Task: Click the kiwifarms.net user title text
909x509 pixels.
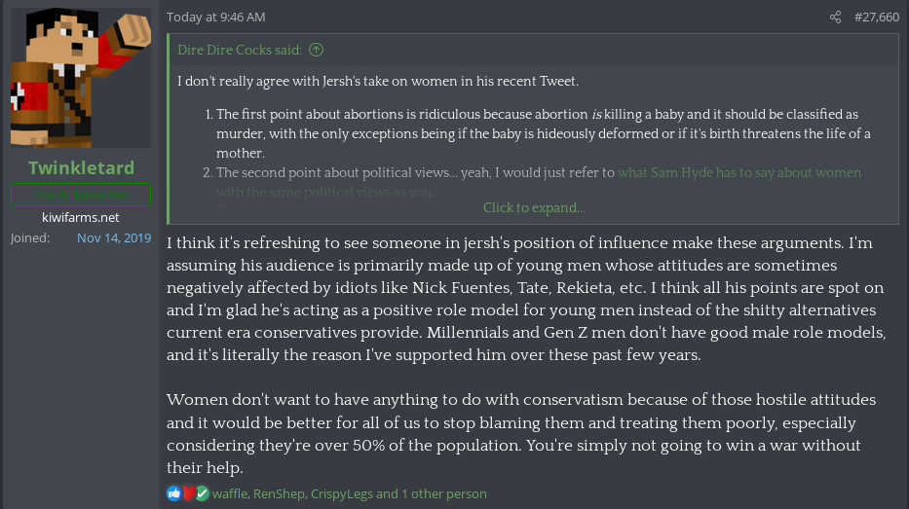Action: pyautogui.click(x=81, y=217)
